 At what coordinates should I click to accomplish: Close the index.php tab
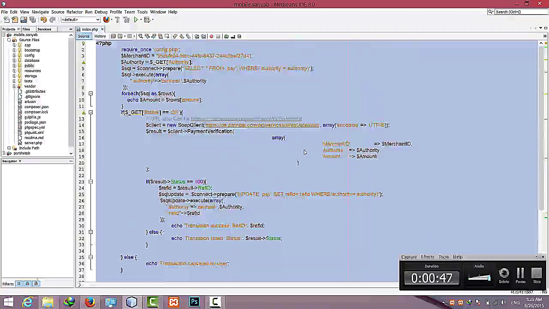(x=102, y=29)
